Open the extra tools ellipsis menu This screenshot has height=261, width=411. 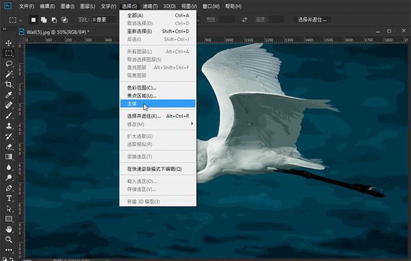(x=9, y=250)
